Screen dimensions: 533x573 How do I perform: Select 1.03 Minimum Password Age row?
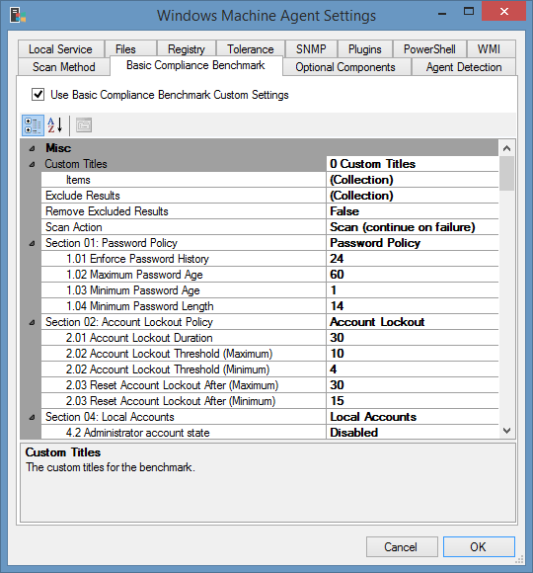(269, 290)
